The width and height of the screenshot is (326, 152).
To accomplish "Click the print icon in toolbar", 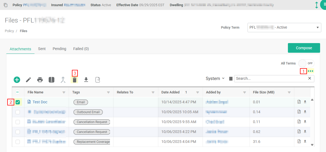I will [40, 80].
